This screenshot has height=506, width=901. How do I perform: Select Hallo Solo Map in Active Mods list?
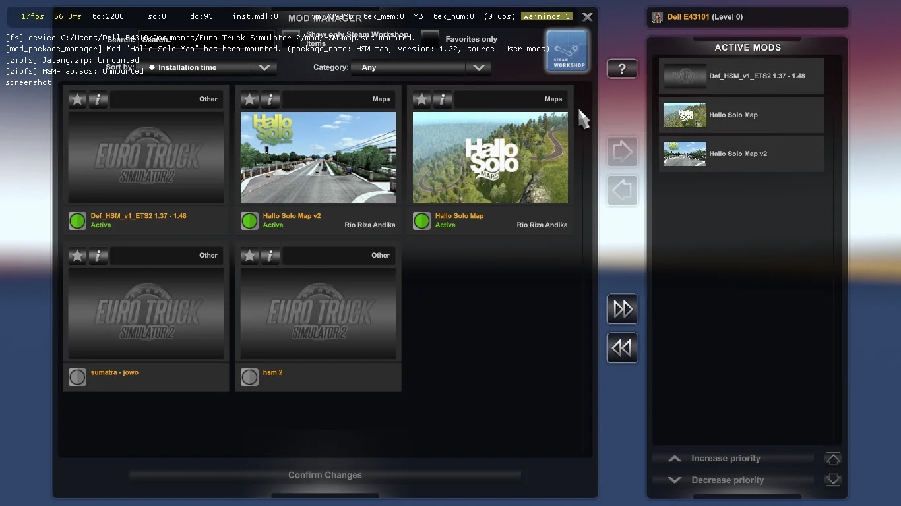(741, 115)
